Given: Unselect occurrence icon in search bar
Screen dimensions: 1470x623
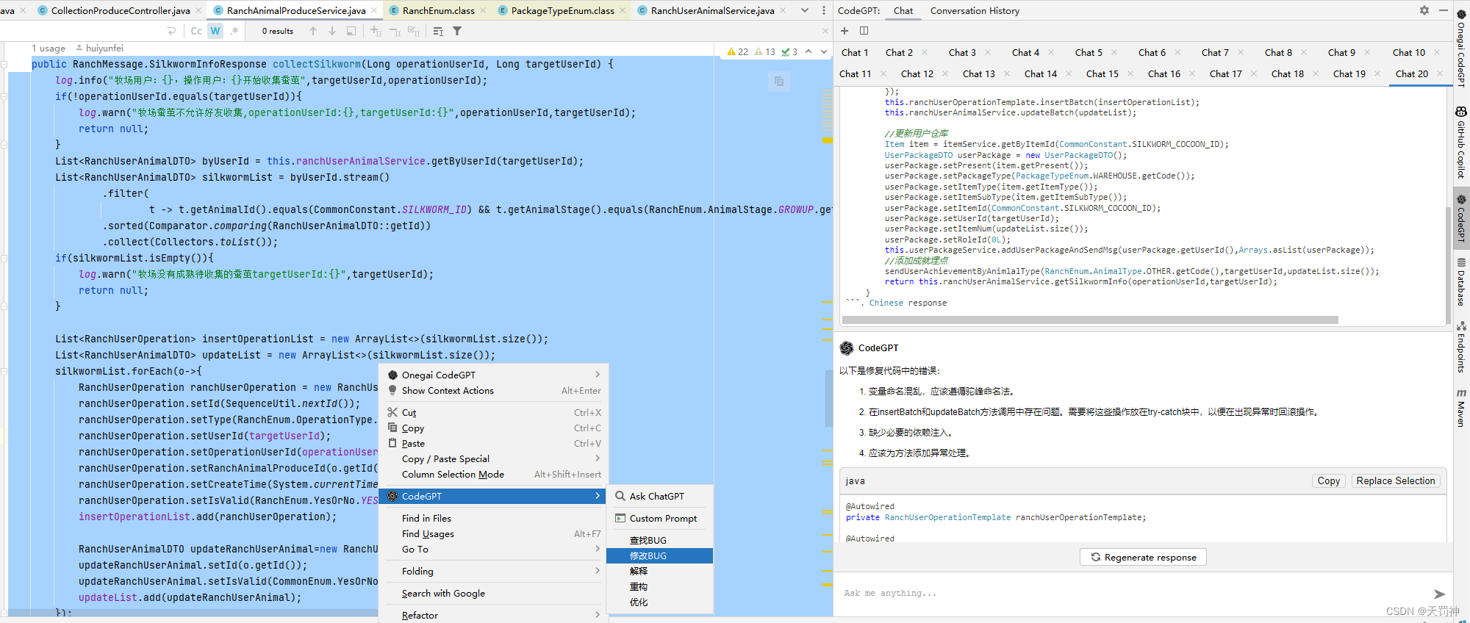Looking at the screenshot, I should [395, 31].
